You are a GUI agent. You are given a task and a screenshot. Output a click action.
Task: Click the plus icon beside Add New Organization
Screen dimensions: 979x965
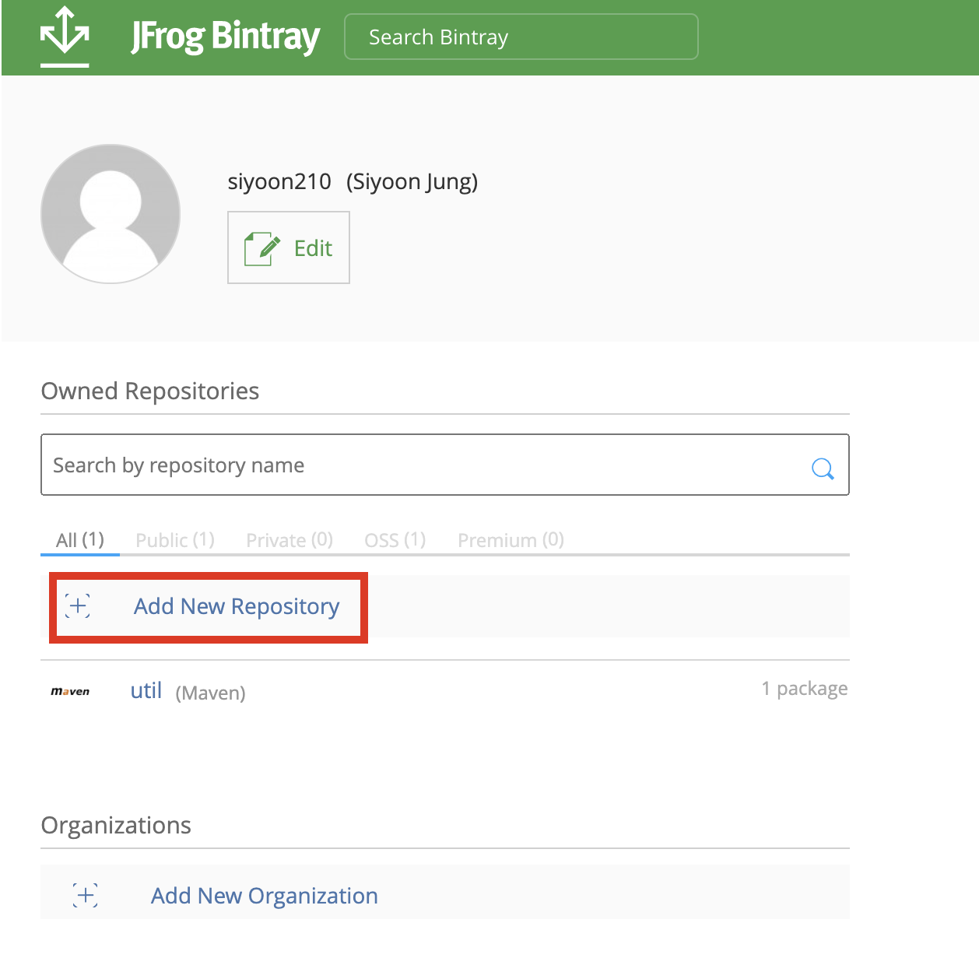point(86,895)
